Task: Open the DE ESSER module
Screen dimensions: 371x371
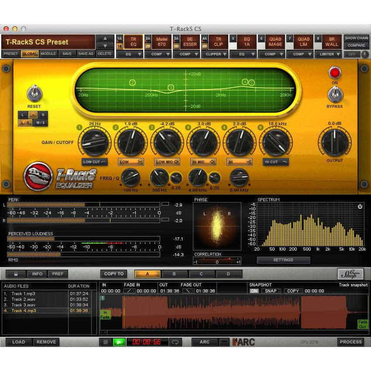Action: point(189,41)
